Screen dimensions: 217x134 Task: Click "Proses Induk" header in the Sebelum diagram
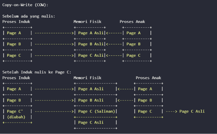(x=16, y=22)
